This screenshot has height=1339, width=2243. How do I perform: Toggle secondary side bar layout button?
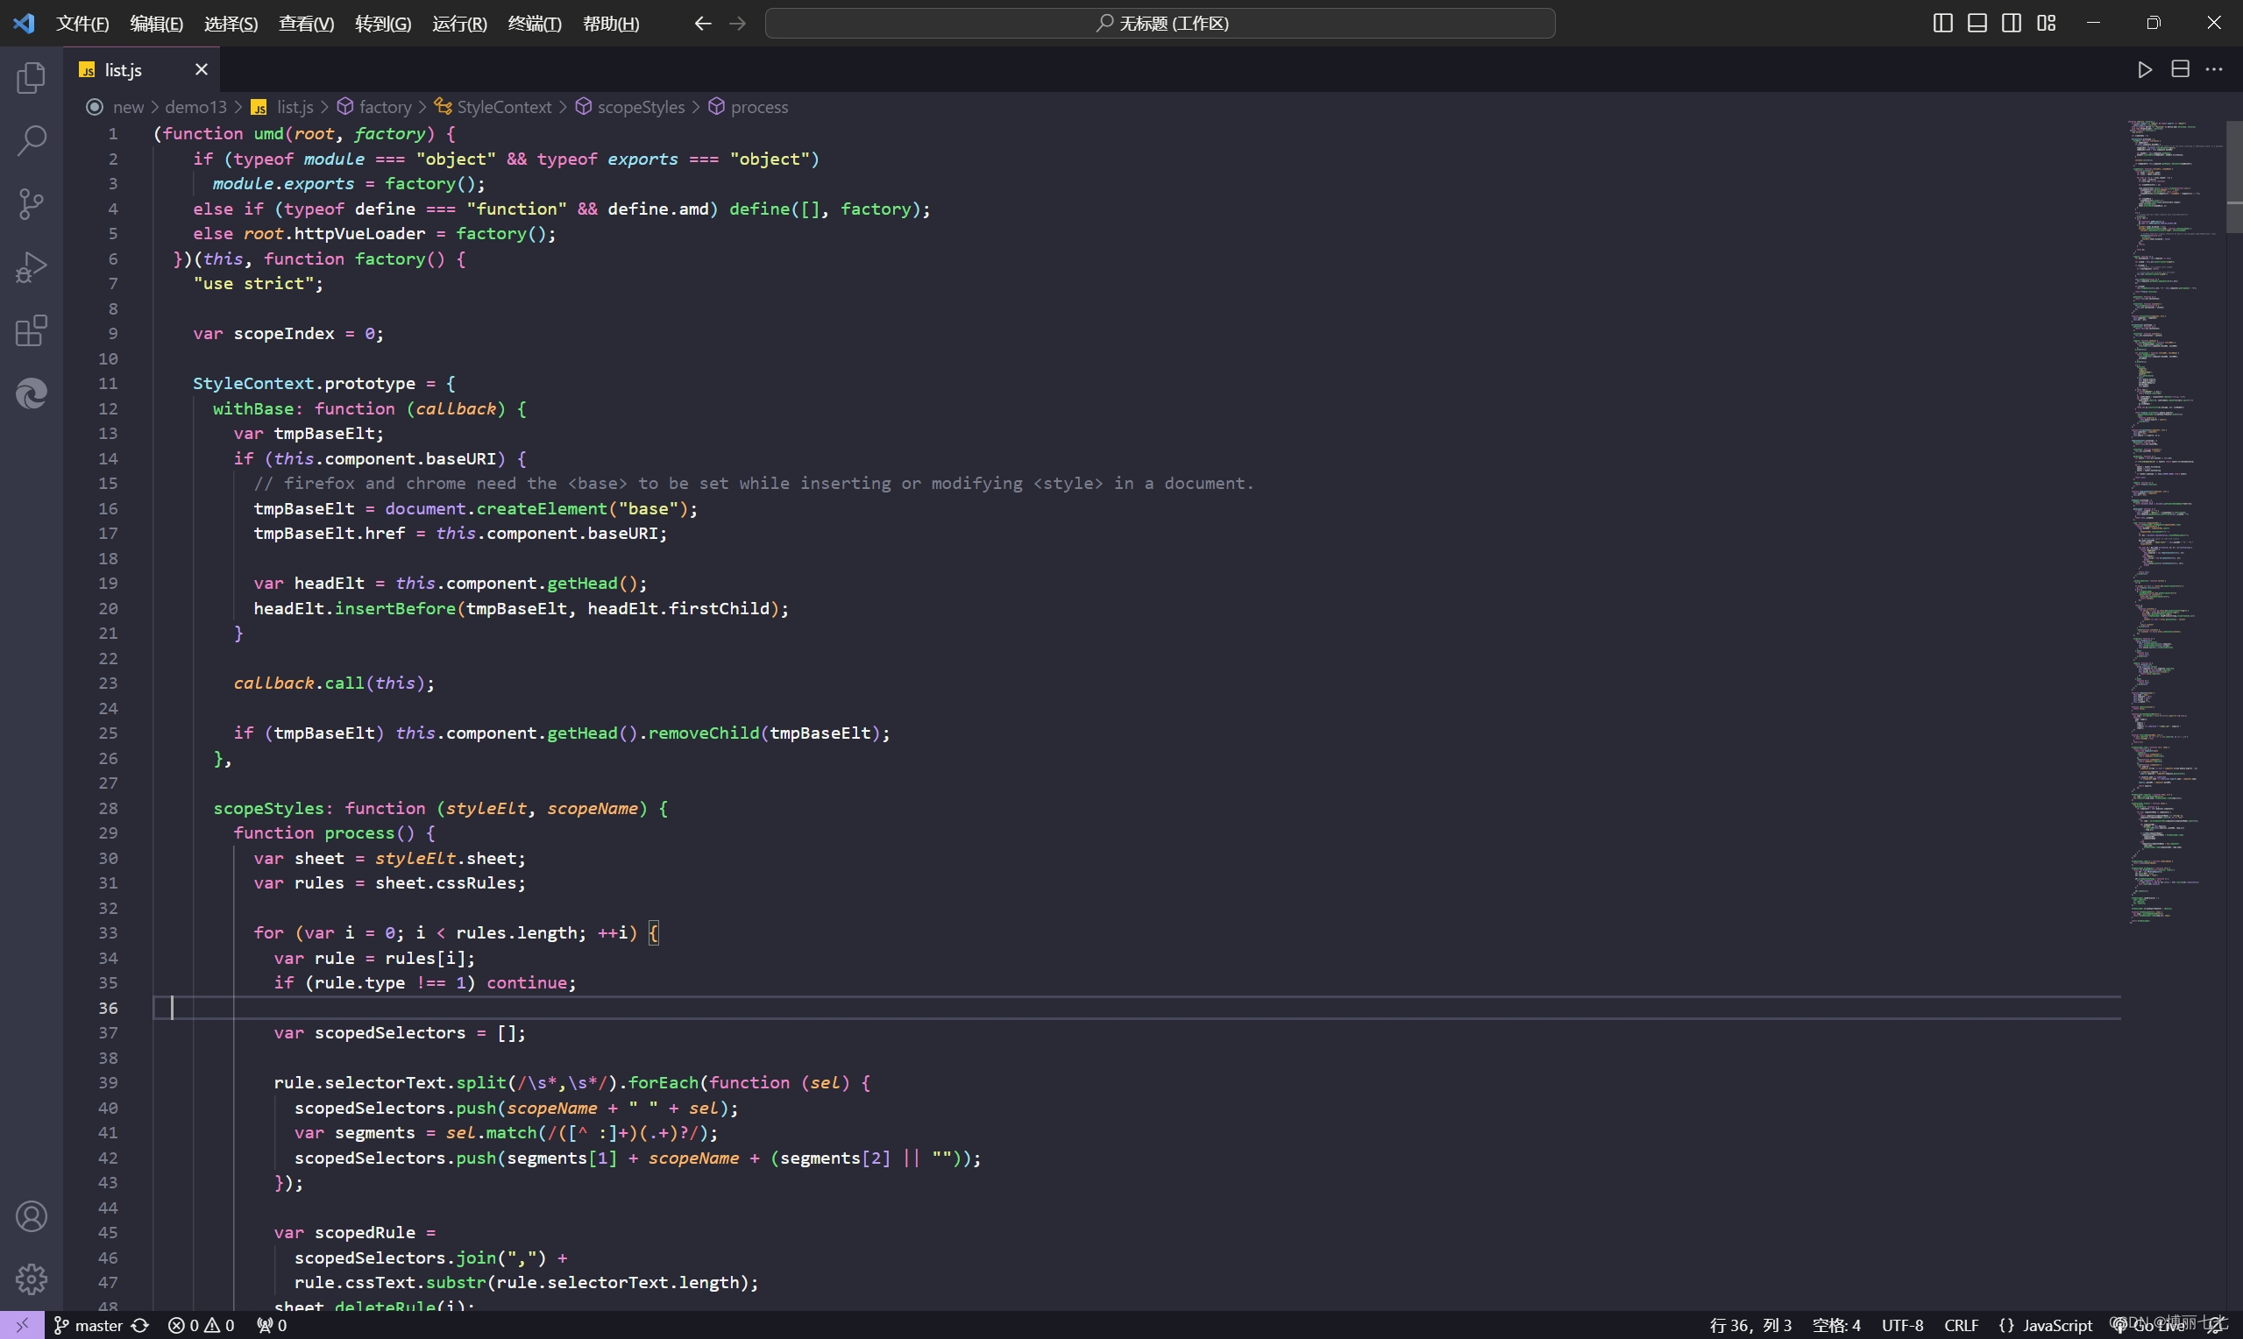(2011, 24)
